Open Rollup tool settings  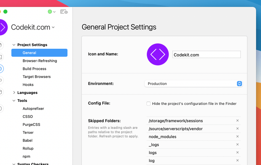28,149
